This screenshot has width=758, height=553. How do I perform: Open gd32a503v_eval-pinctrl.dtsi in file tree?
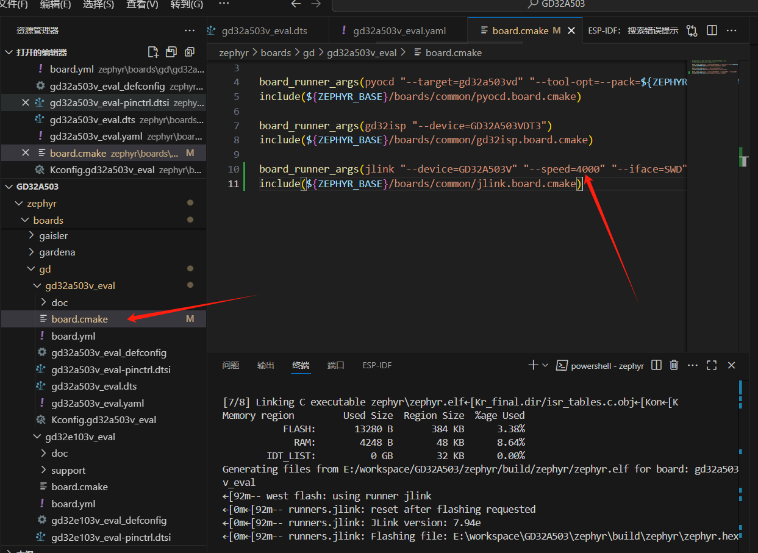[111, 369]
